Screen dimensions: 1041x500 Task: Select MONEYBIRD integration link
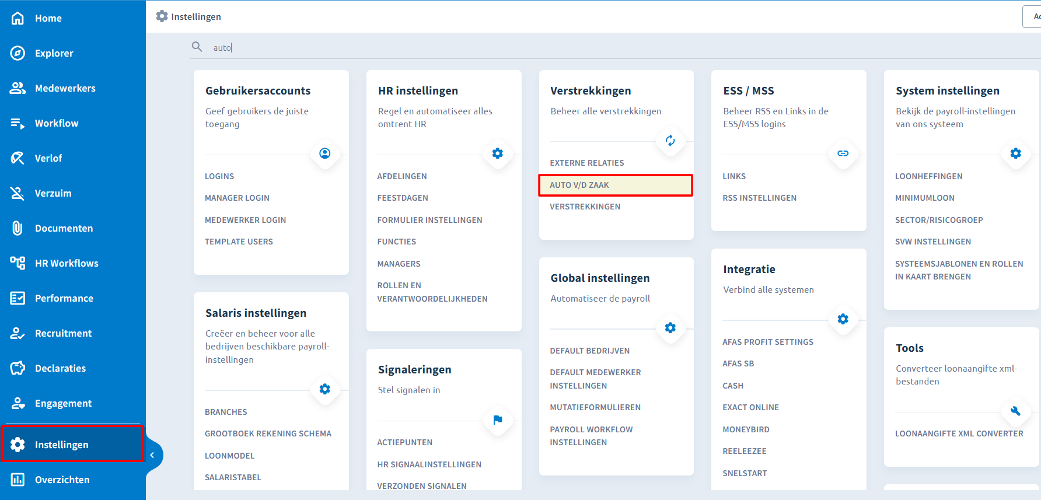746,429
